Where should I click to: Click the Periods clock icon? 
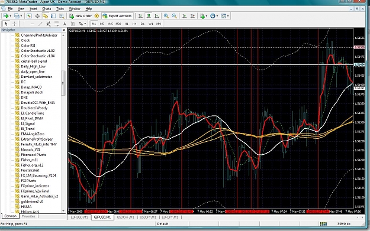click(213, 16)
